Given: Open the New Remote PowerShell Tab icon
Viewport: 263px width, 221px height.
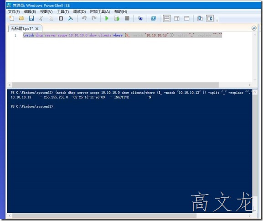Looking at the screenshot, I should pyautogui.click(x=140, y=18).
